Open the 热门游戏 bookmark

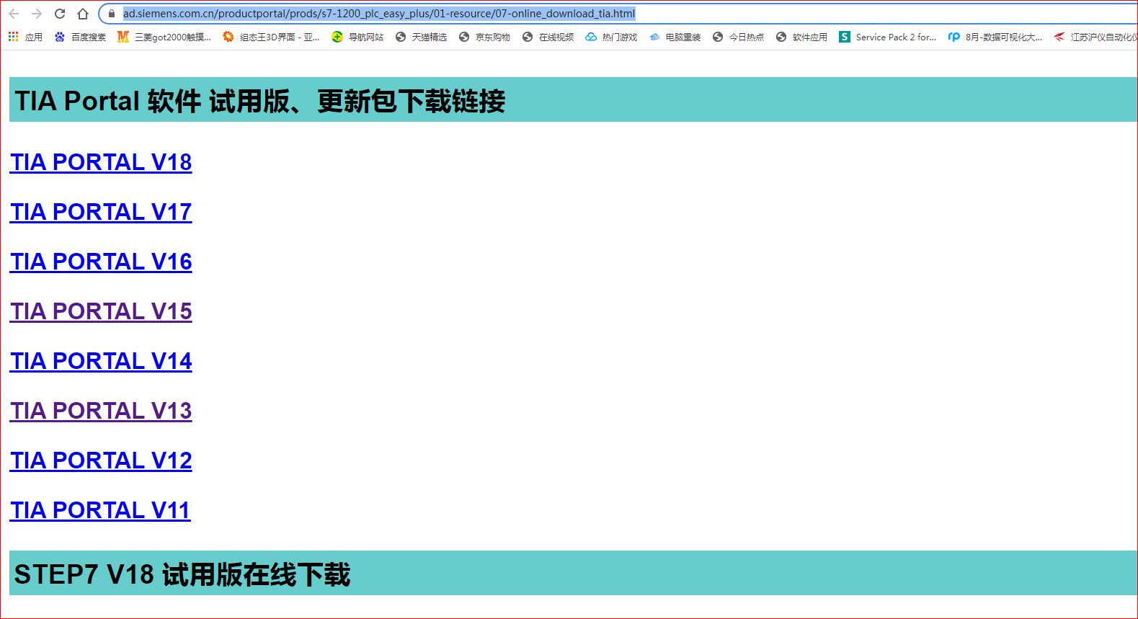point(611,37)
